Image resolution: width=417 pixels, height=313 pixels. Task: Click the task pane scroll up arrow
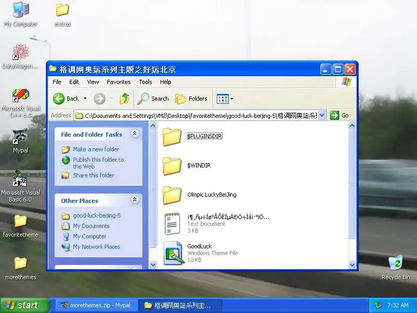[153, 125]
